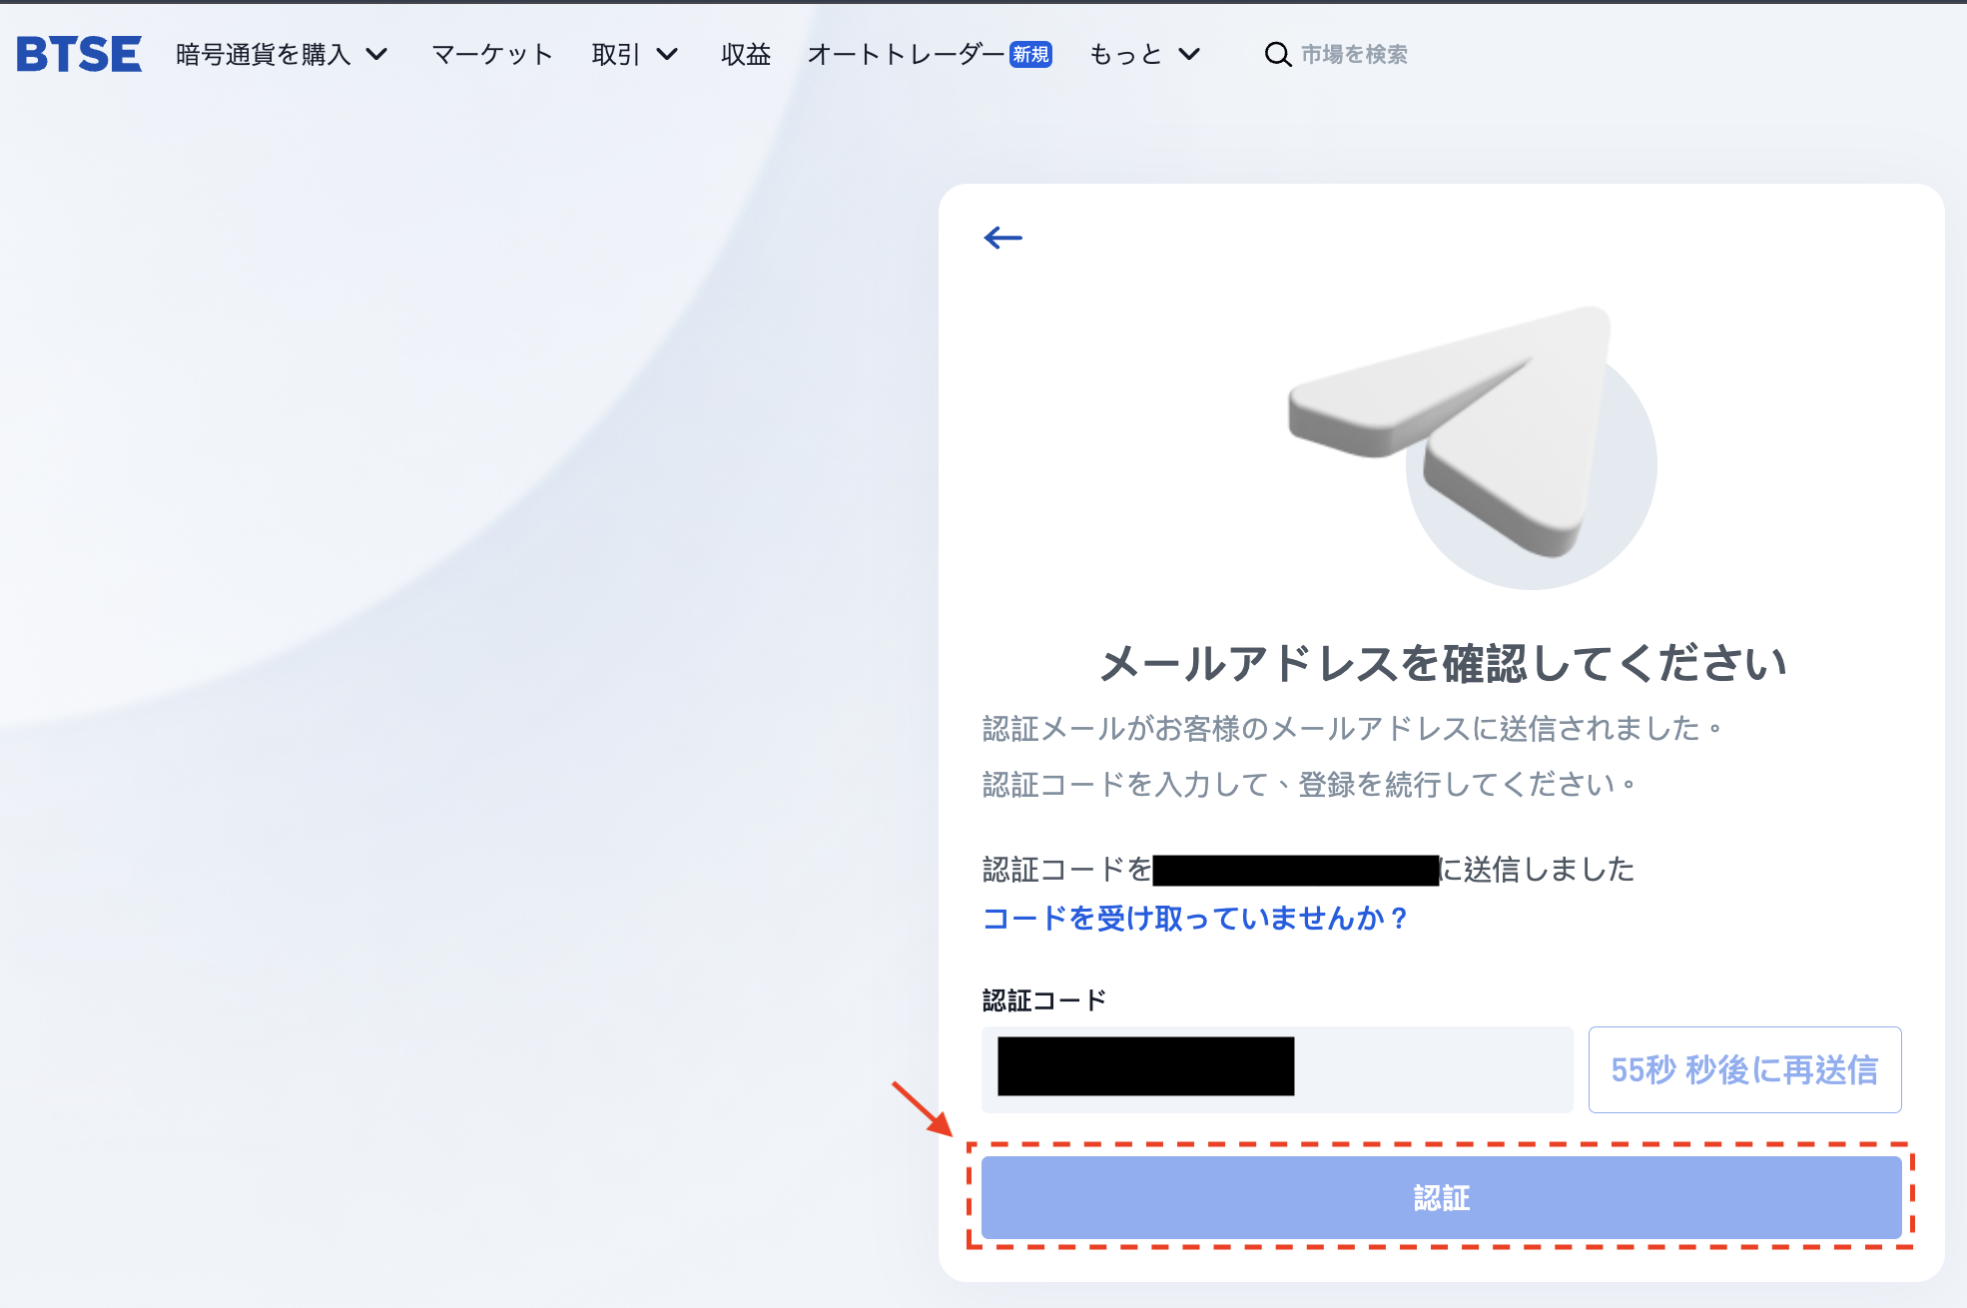Go to the 収益 page
This screenshot has width=1967, height=1308.
point(746,54)
